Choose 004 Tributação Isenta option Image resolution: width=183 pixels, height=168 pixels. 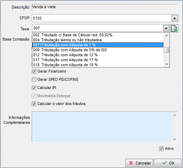98,40
